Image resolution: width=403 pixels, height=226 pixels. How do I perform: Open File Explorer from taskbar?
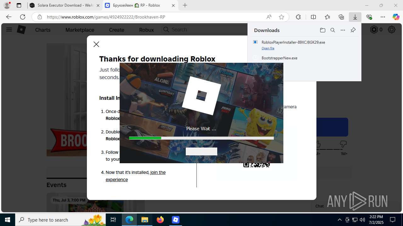click(145, 220)
